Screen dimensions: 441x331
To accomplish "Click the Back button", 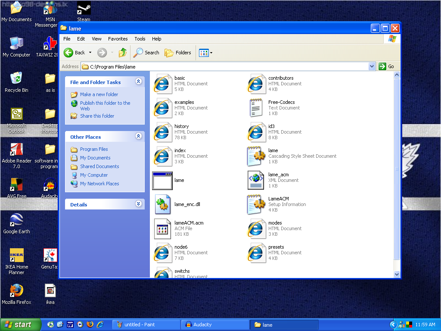I will click(x=74, y=53).
